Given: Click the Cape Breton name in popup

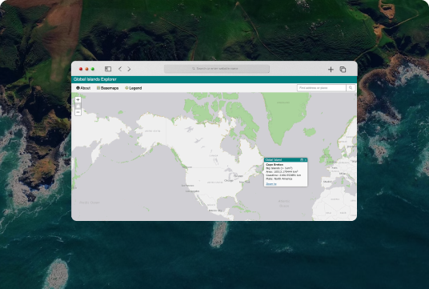Looking at the screenshot, I should (275, 165).
